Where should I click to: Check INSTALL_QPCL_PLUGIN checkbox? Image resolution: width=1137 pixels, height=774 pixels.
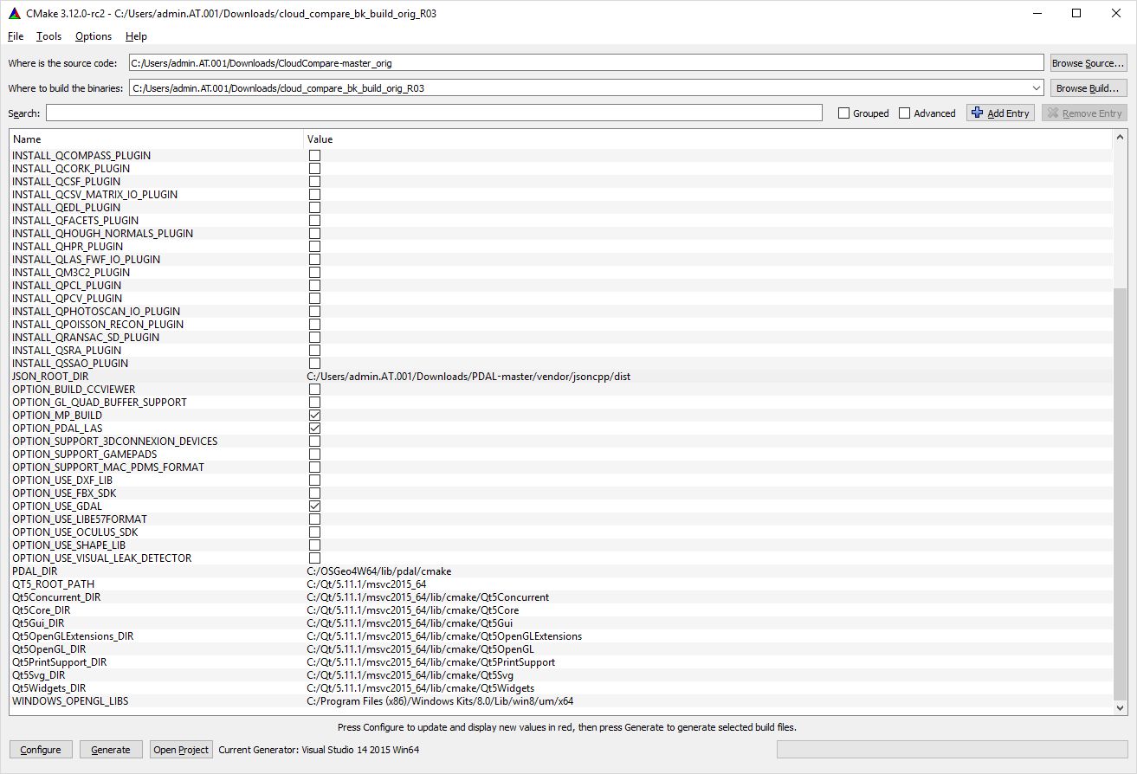(x=314, y=286)
